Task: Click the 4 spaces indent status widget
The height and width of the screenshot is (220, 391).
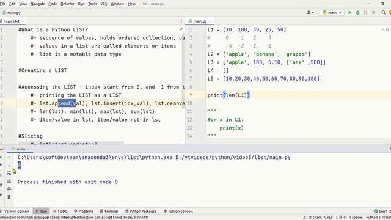Action: pos(356,218)
